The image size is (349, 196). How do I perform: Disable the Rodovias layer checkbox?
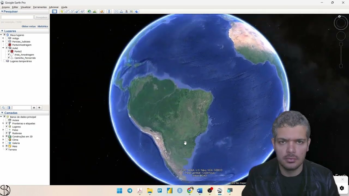click(7, 133)
